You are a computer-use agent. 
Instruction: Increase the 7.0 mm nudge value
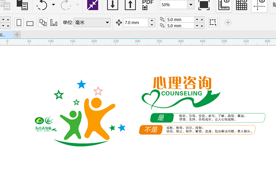pos(152,20)
